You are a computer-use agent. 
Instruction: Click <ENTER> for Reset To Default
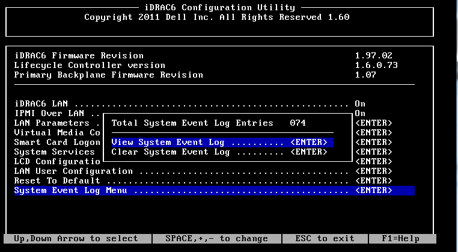[374, 181]
